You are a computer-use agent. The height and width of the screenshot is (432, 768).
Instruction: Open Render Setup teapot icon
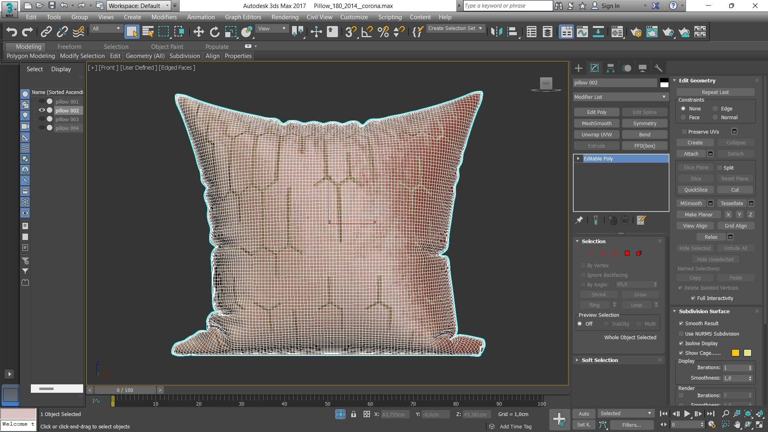point(636,32)
